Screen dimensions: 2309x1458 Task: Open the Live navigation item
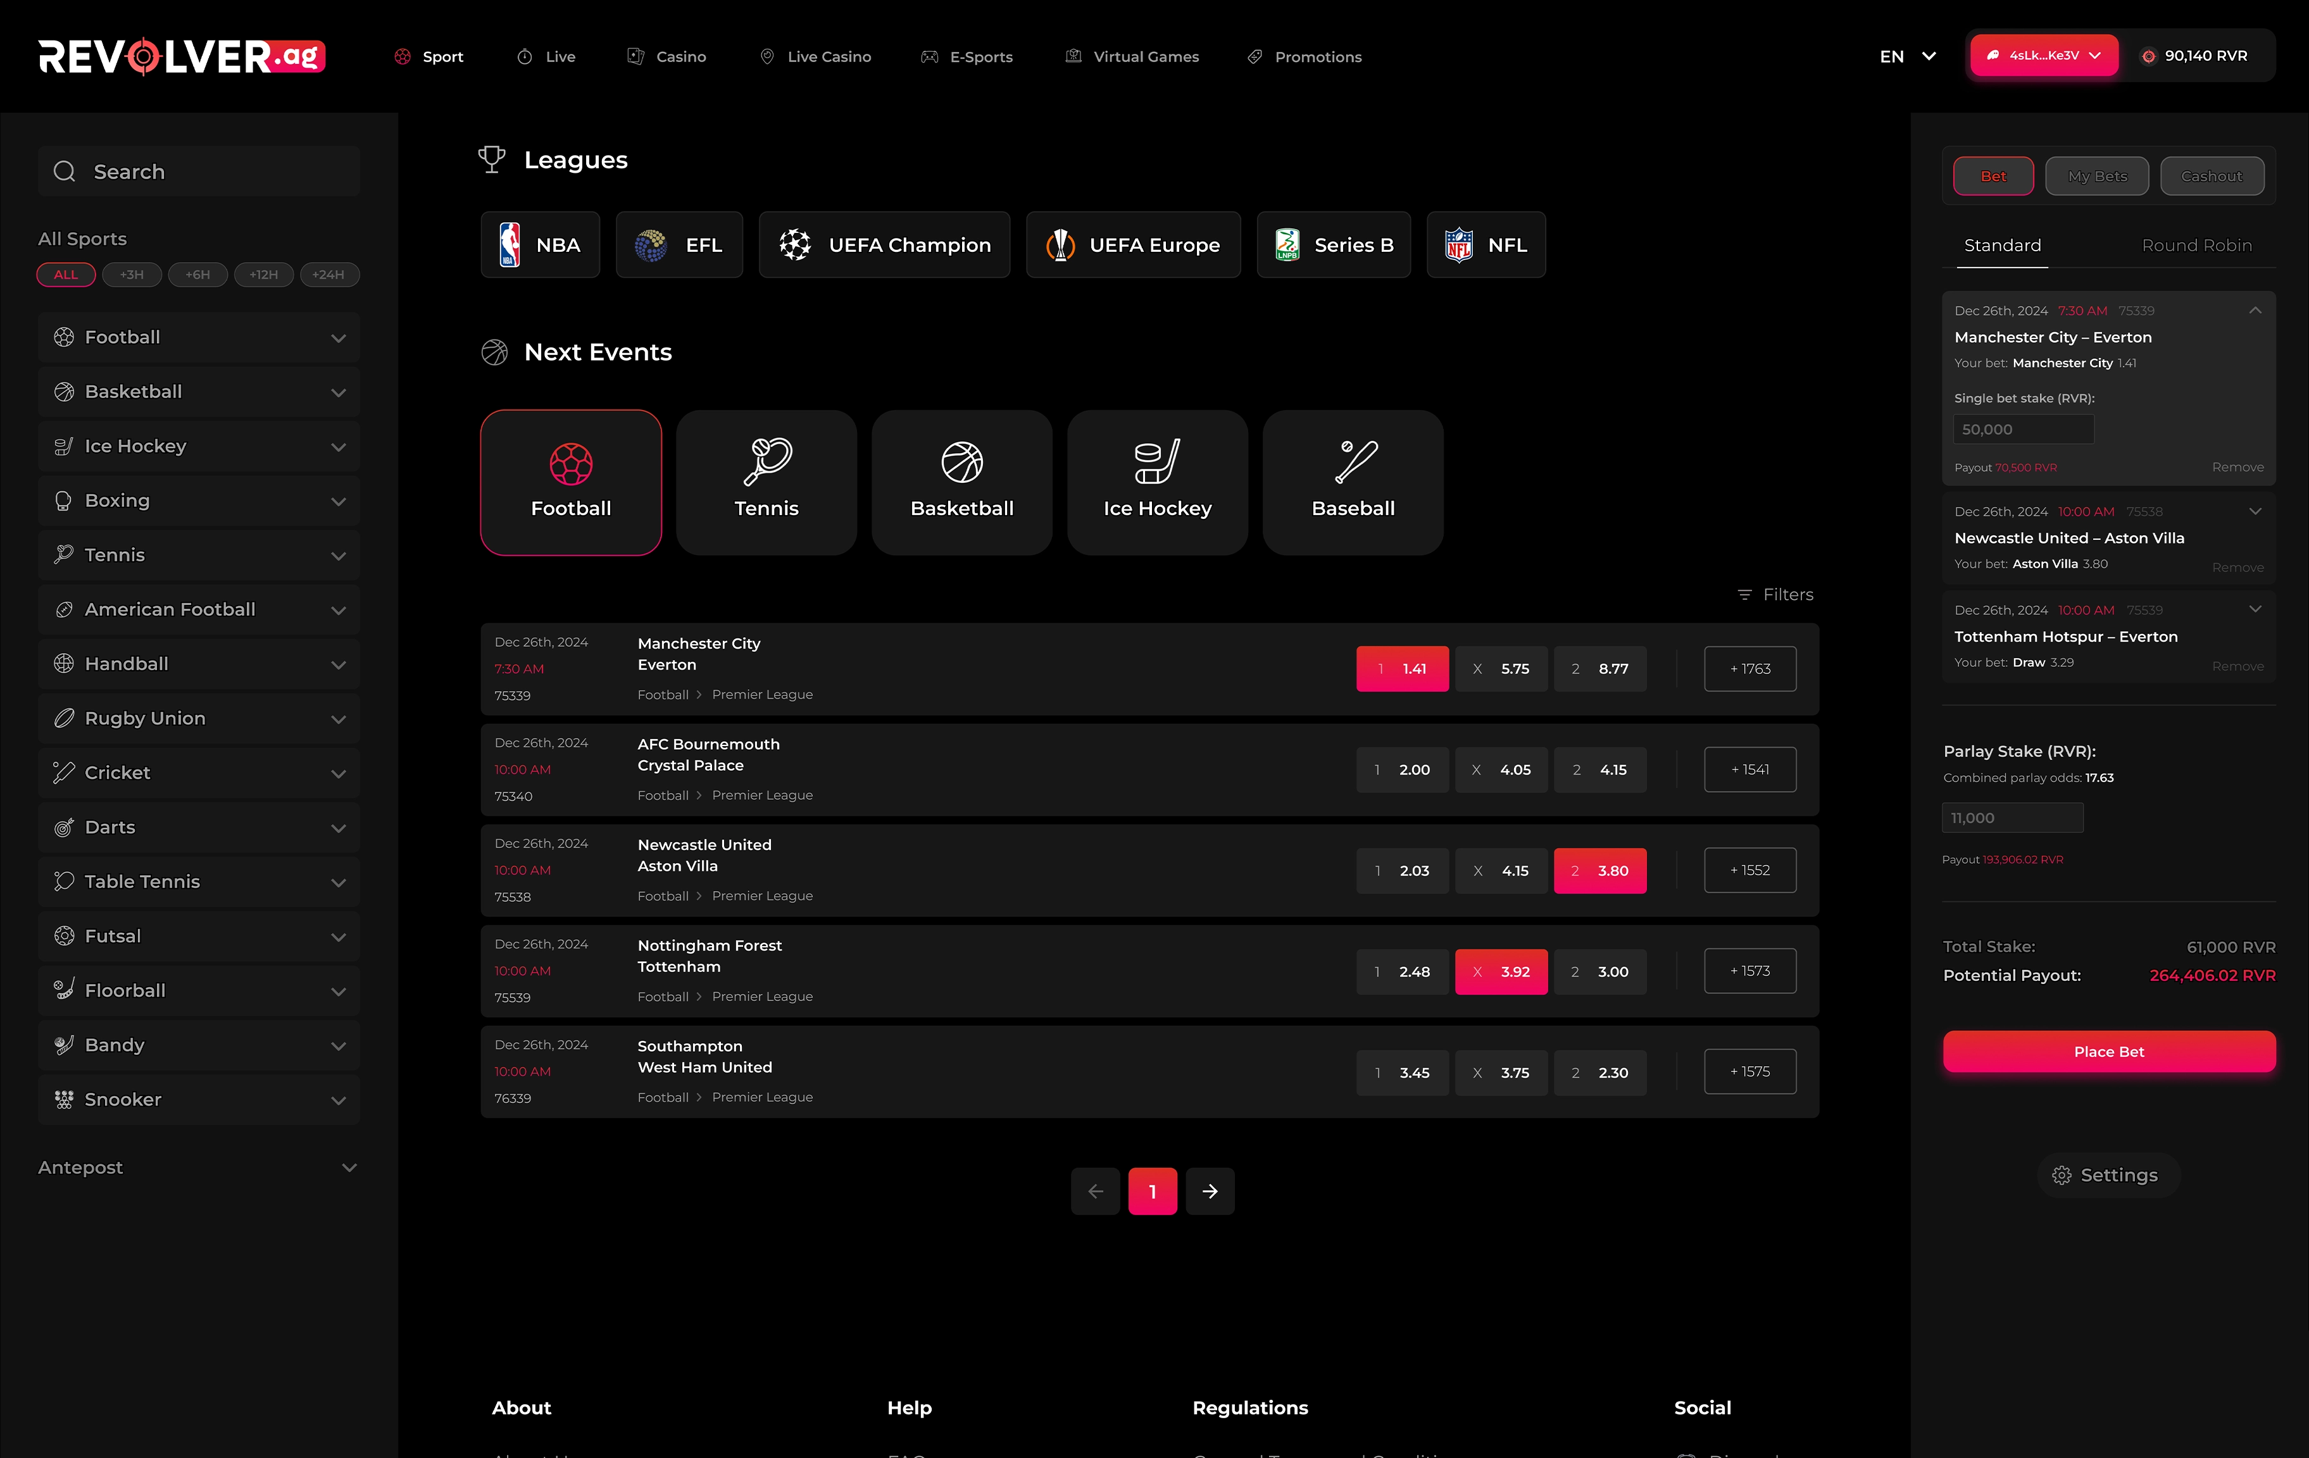(x=547, y=56)
